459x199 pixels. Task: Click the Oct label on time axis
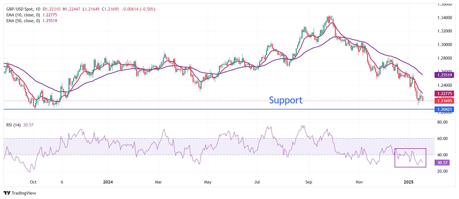coord(33,182)
